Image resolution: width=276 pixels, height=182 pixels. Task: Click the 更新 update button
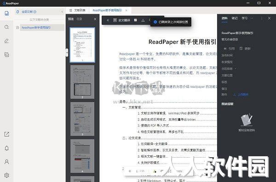(x=245, y=49)
